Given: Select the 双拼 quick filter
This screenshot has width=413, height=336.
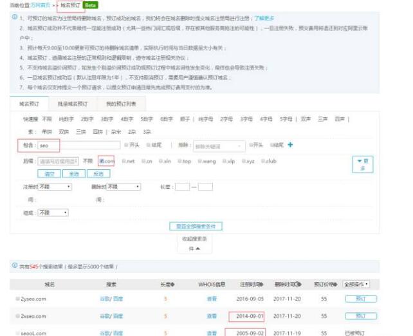Looking at the screenshot, I should click(64, 132).
